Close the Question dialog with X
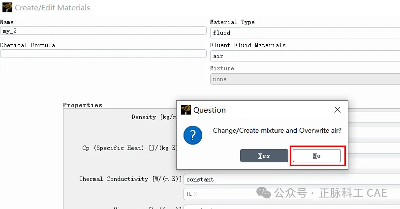Viewport: 400px width, 209px height. [338, 110]
